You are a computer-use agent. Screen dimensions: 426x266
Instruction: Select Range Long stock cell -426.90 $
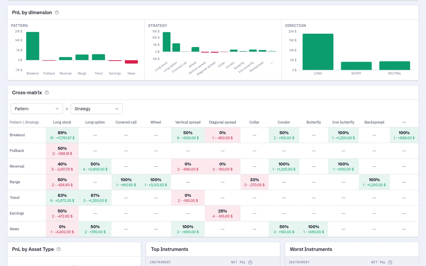pyautogui.click(x=62, y=182)
